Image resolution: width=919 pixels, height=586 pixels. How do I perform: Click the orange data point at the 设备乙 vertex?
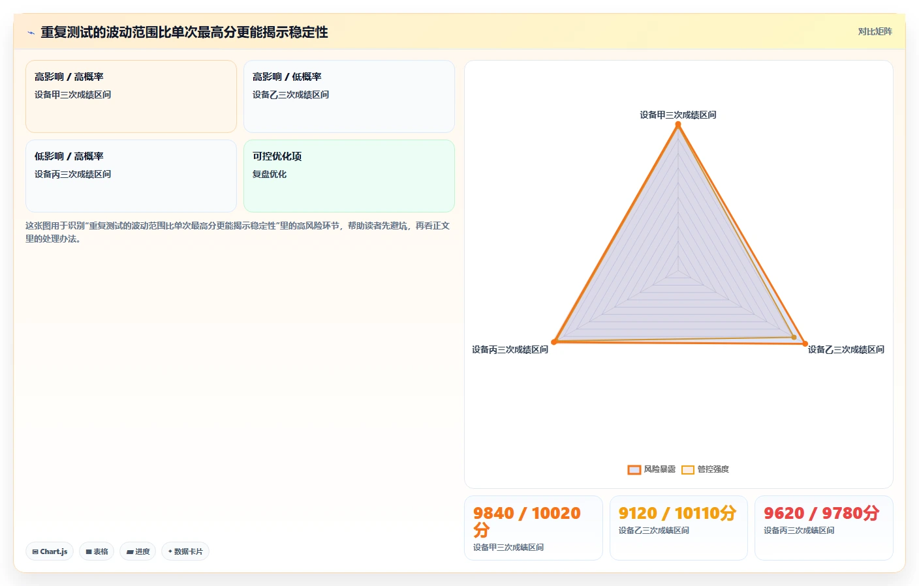coord(805,344)
